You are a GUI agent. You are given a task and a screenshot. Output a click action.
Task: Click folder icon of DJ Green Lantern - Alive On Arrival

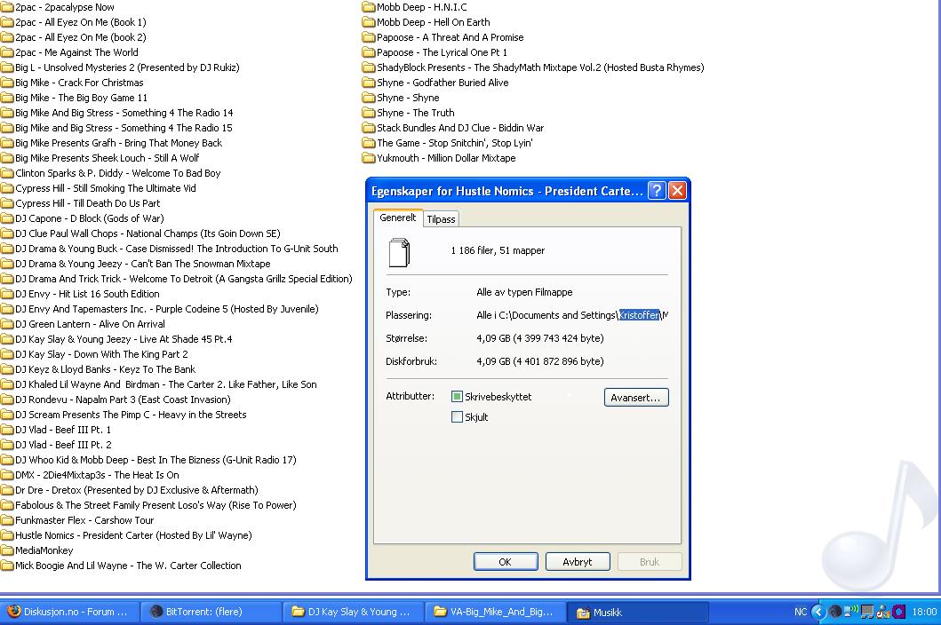7,324
